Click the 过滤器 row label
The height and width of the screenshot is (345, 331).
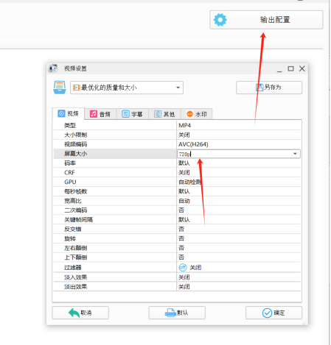[73, 268]
